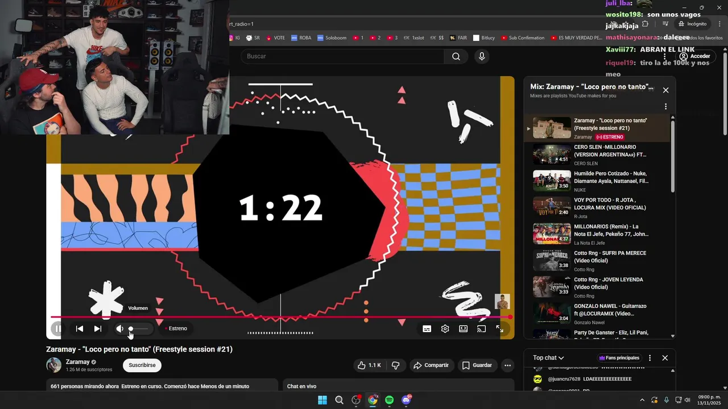Open the video player settings gear
The height and width of the screenshot is (409, 728).
[x=445, y=328]
